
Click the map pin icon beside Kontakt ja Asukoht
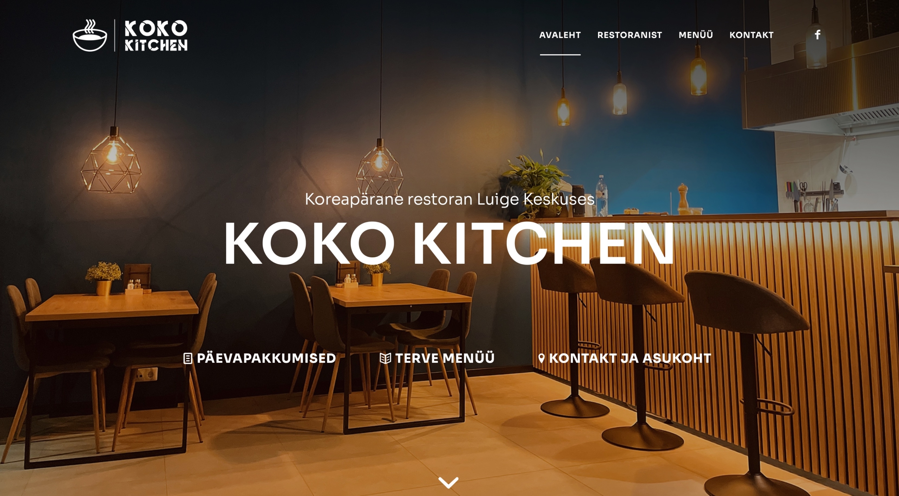(x=542, y=358)
